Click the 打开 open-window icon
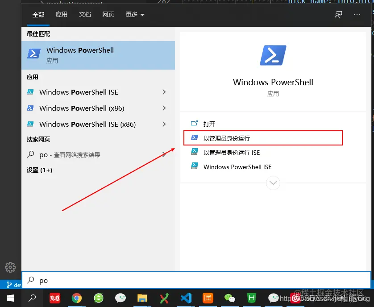This screenshot has height=307, width=374. [194, 123]
